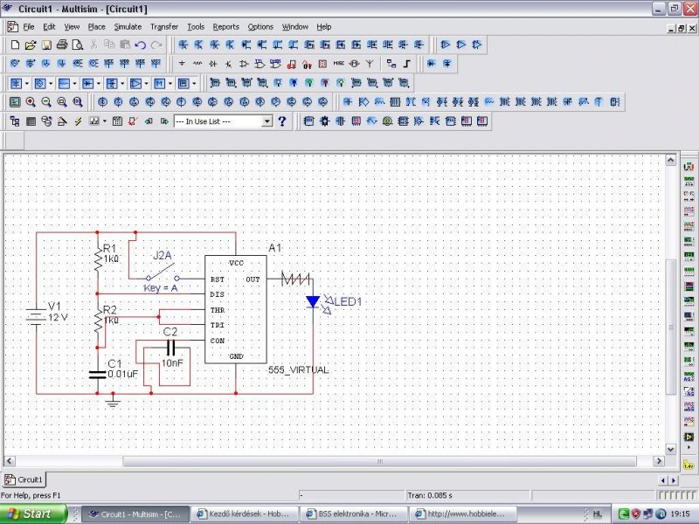Expand power source family dropdown arrow
The height and width of the screenshot is (524, 699).
(x=27, y=83)
